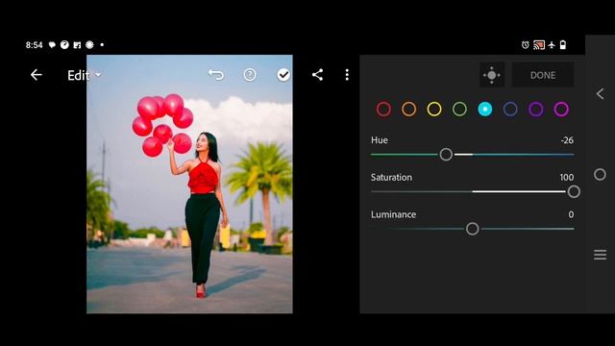Image resolution: width=615 pixels, height=346 pixels.
Task: Click the Saturation value 100
Action: click(567, 177)
